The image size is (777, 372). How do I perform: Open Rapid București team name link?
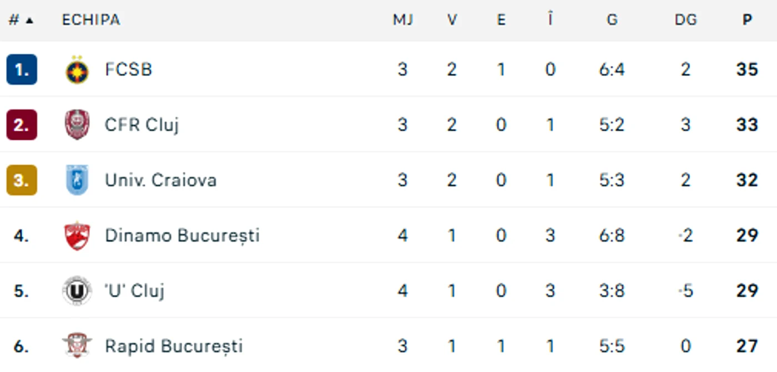[x=174, y=346]
